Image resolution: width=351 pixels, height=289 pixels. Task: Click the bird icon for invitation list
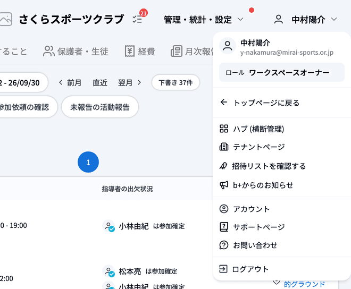pos(223,166)
